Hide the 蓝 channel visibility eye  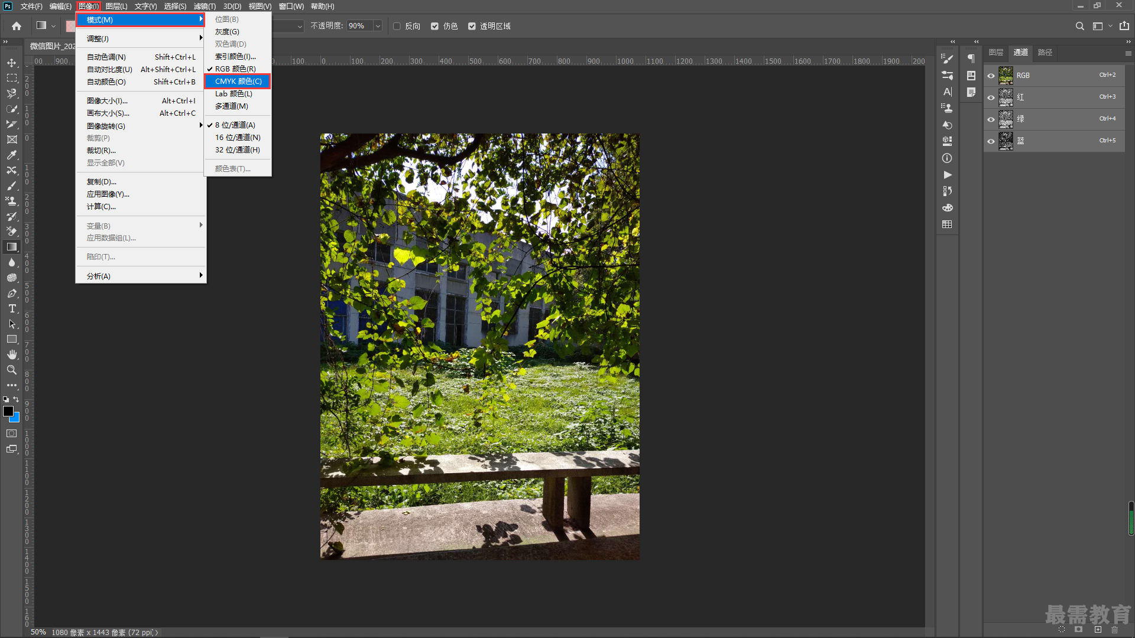pos(991,141)
